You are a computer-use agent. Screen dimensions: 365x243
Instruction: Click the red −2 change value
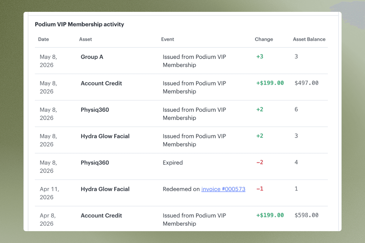(x=260, y=162)
